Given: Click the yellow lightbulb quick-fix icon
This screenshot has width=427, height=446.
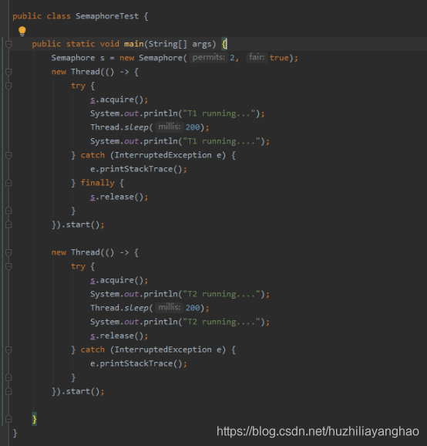Looking at the screenshot, I should pos(22,31).
